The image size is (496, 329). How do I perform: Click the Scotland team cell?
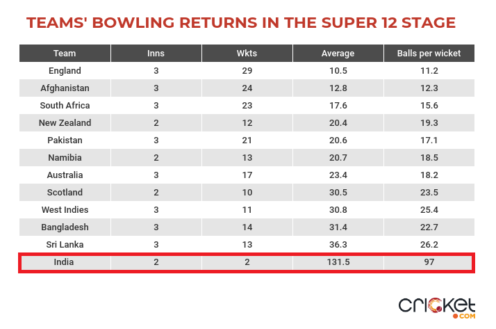coord(65,193)
